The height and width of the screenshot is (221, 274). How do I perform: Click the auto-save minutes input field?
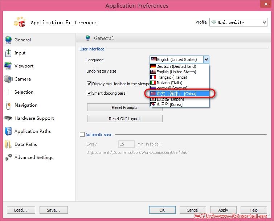click(x=126, y=144)
